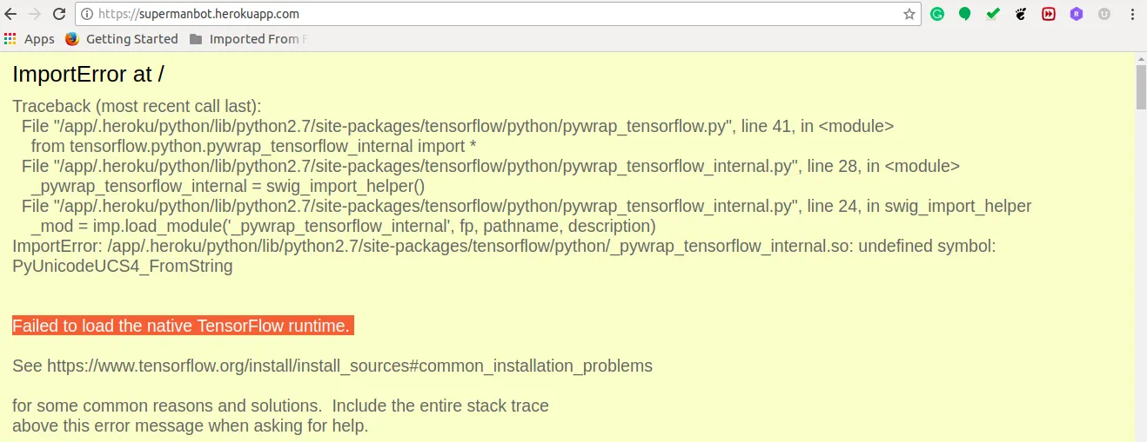Bookmark this page with the star icon

(x=909, y=14)
